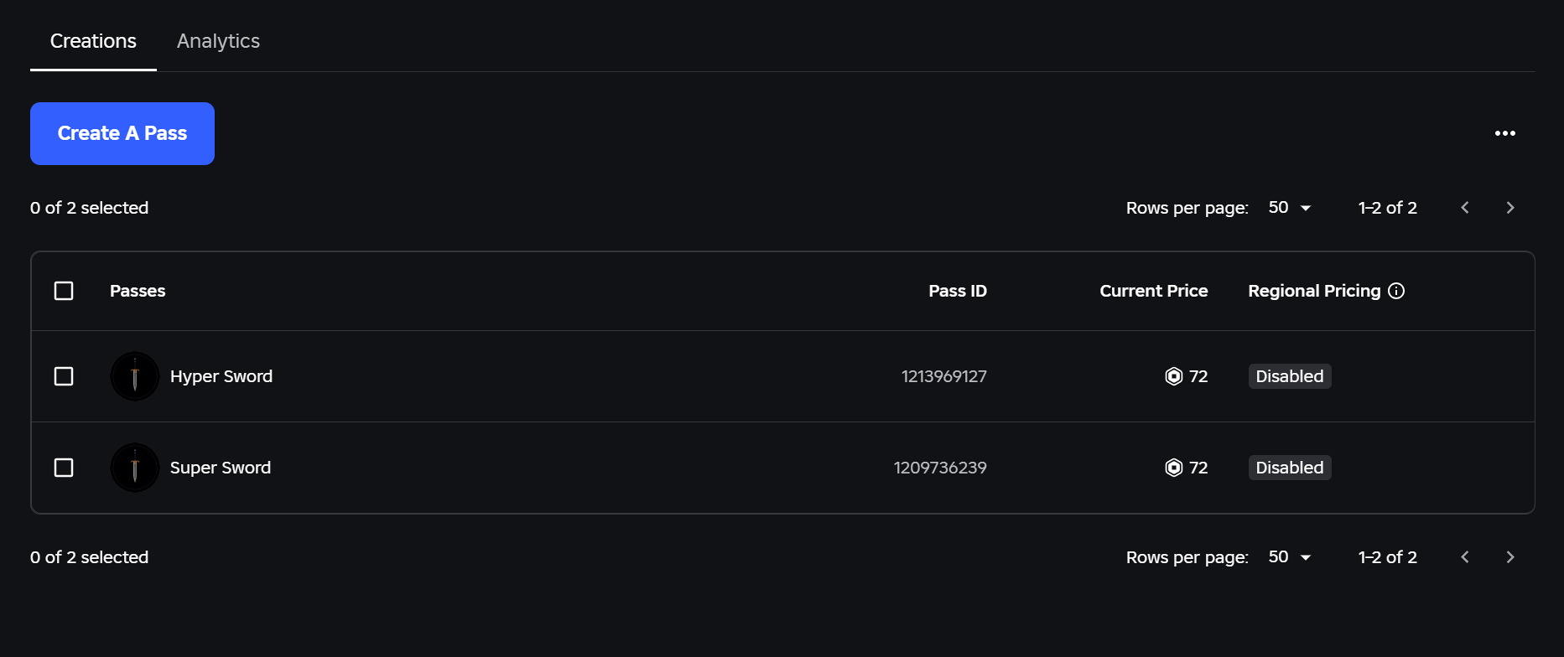Open the Hyper Sword pass name

(x=221, y=376)
